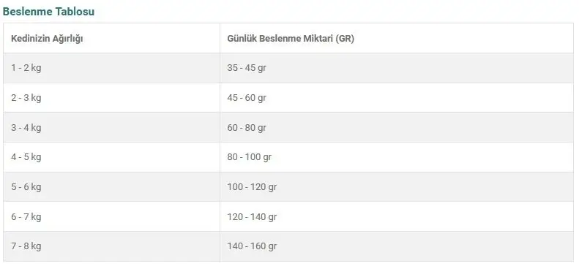The width and height of the screenshot is (579, 266).
Task: Click the 60 - 80 gr value
Action: point(247,127)
